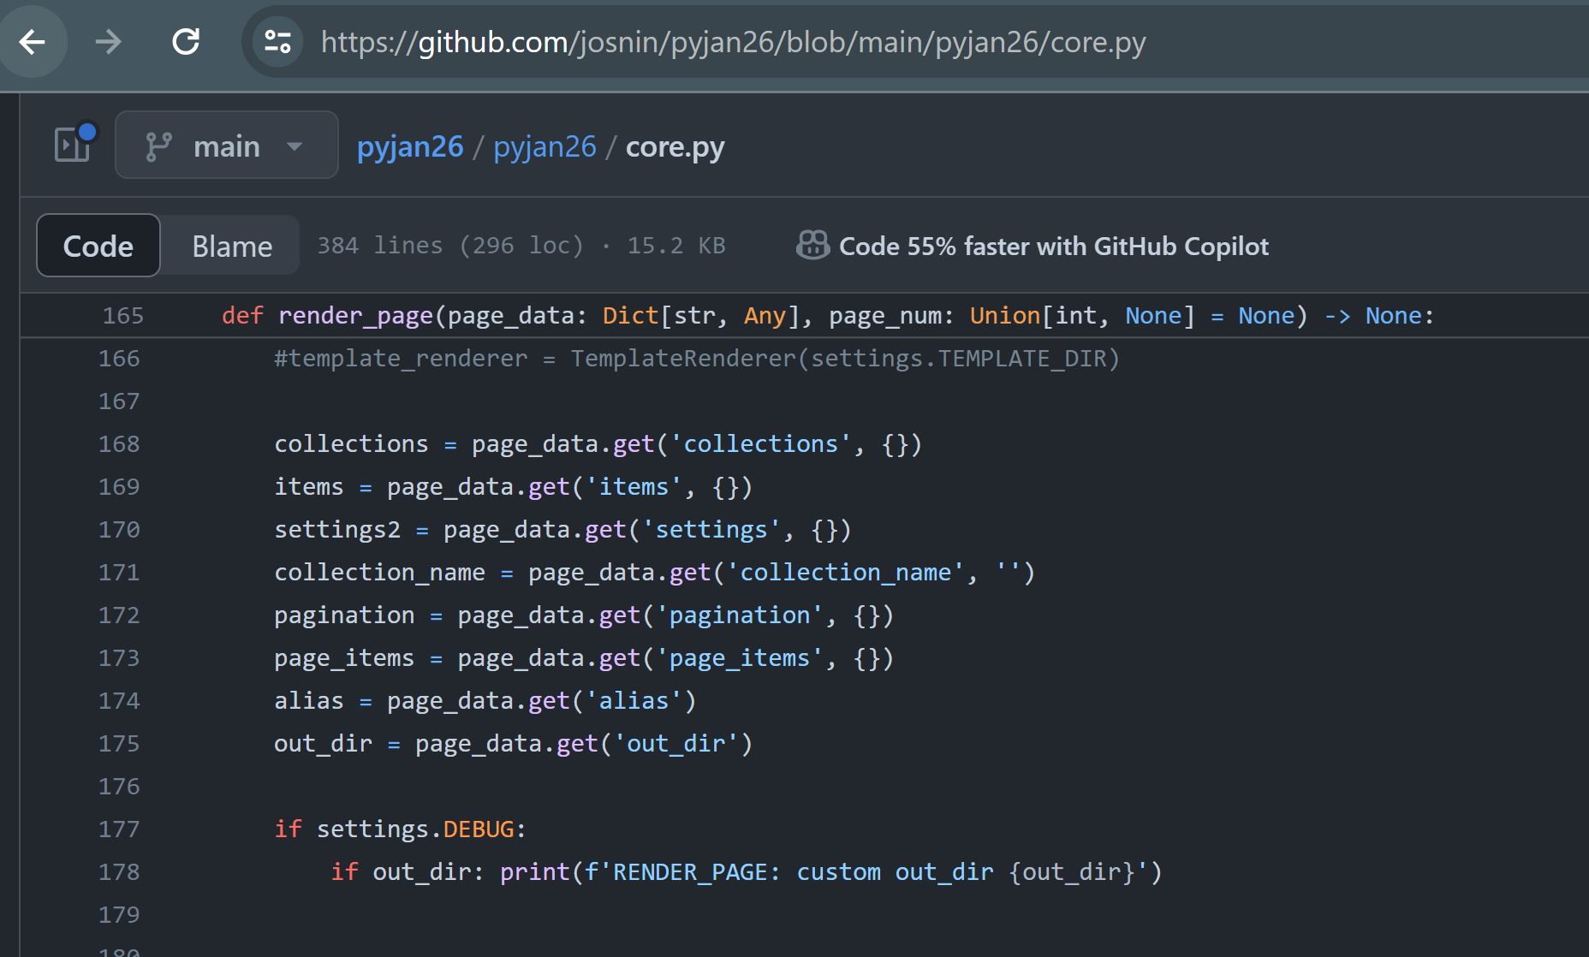Go forward with the browser forward arrow

click(x=109, y=41)
